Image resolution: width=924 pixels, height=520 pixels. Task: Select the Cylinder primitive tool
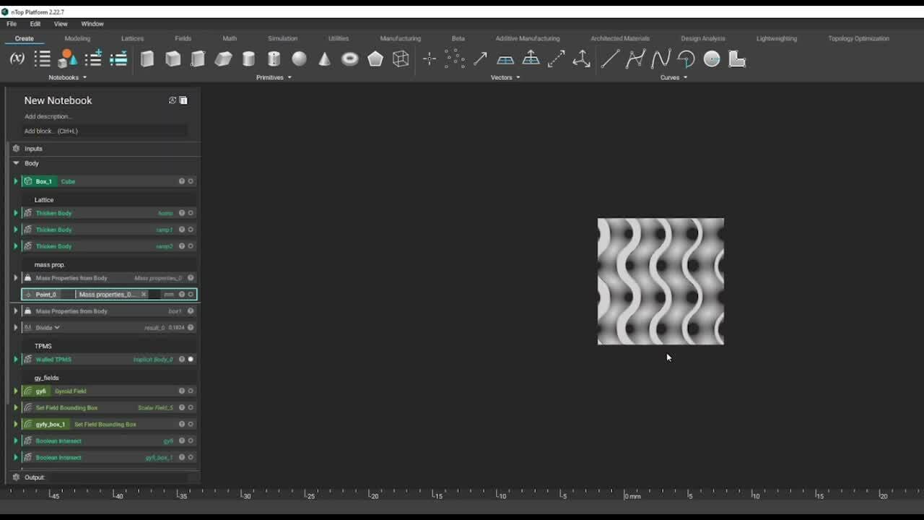[x=248, y=59]
